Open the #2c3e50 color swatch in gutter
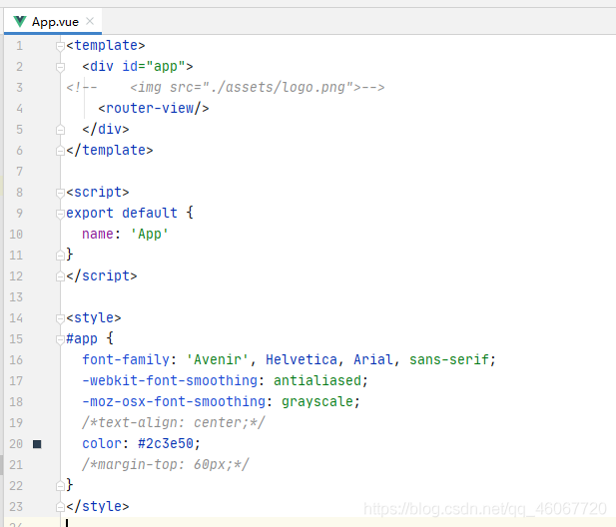Viewport: 616px width, 527px height. (37, 444)
